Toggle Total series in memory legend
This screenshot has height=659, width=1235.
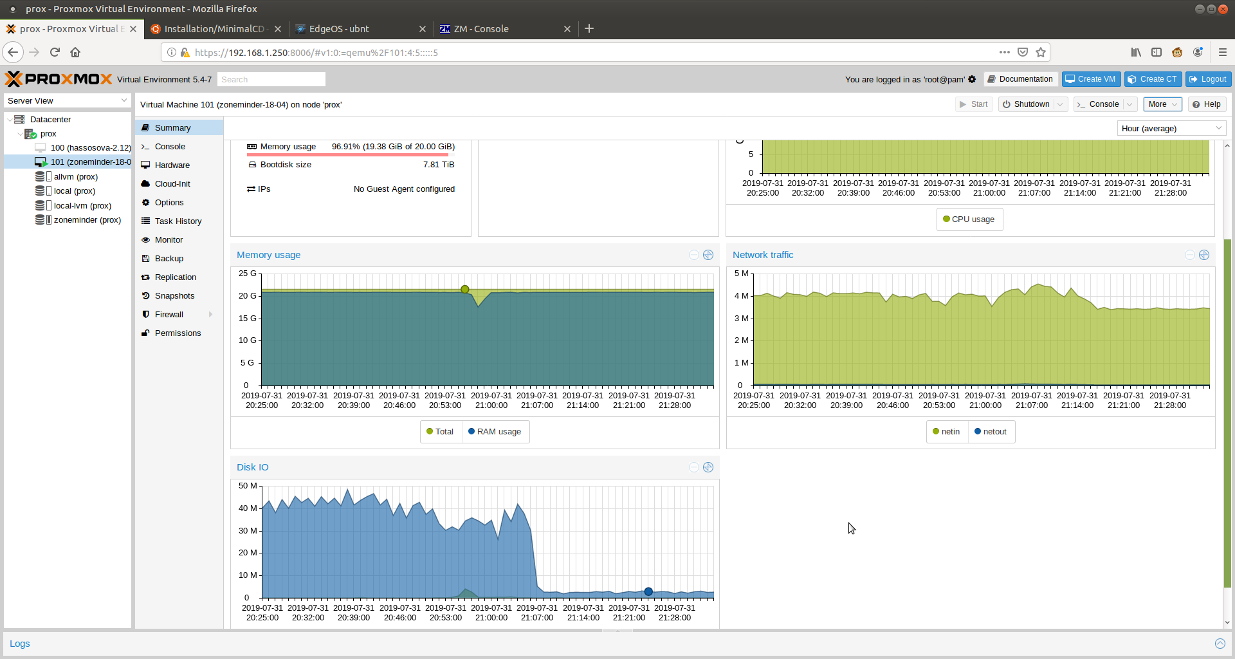pos(440,432)
